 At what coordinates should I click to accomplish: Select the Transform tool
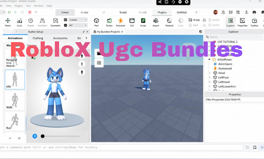click(x=42, y=22)
